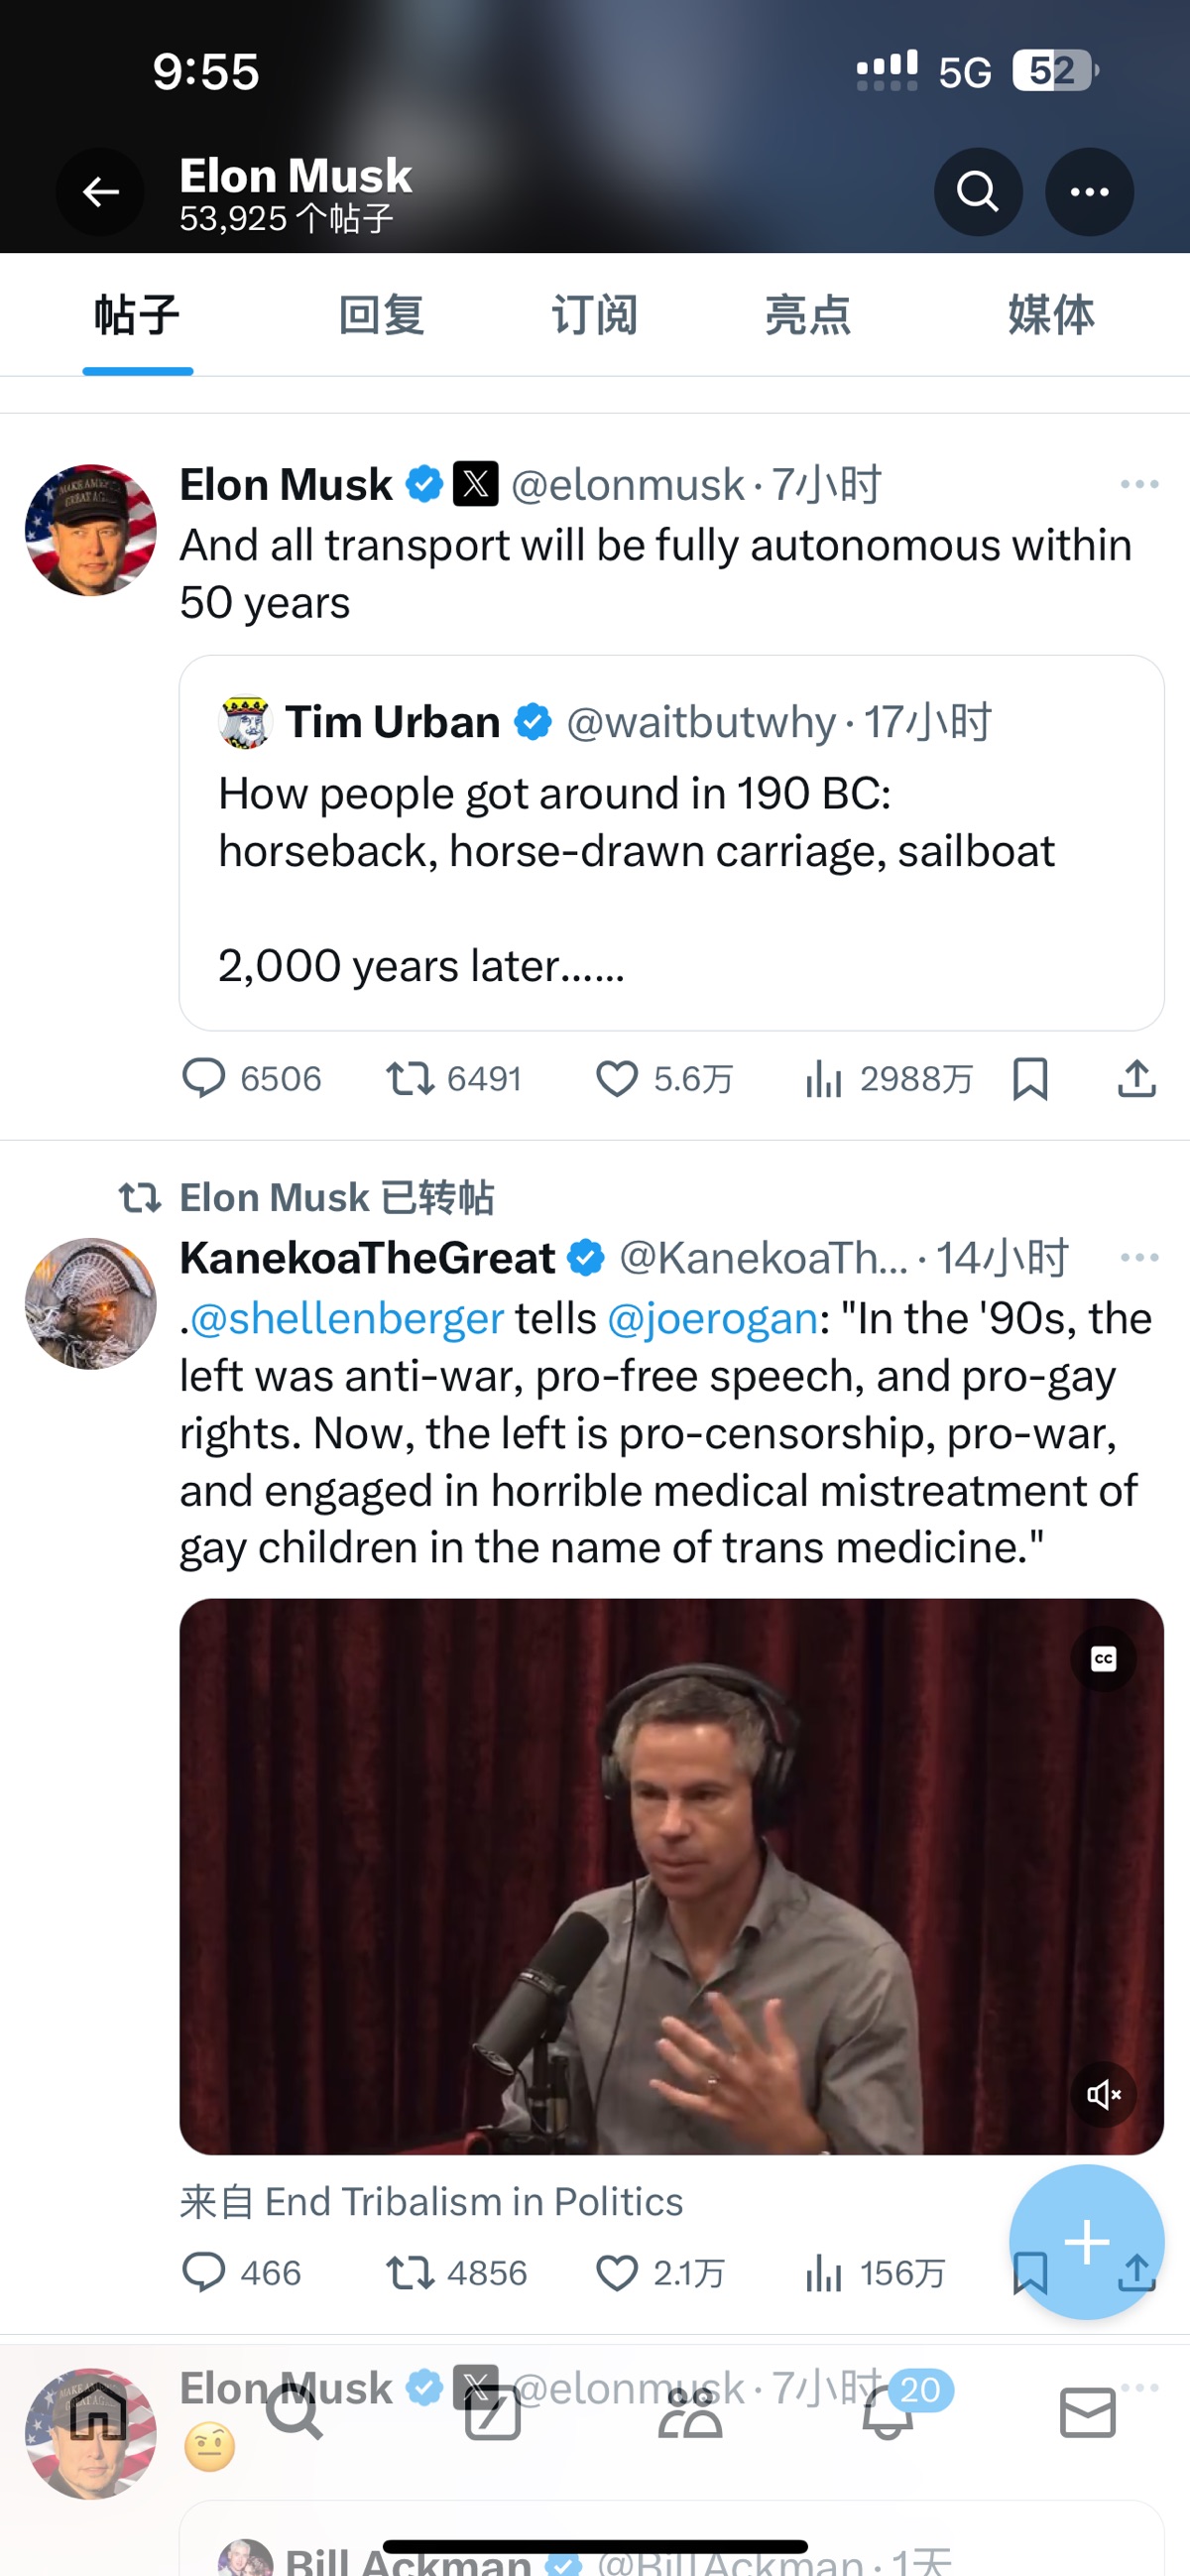This screenshot has width=1190, height=2576.
Task: Switch to the 回复 tab
Action: [381, 316]
